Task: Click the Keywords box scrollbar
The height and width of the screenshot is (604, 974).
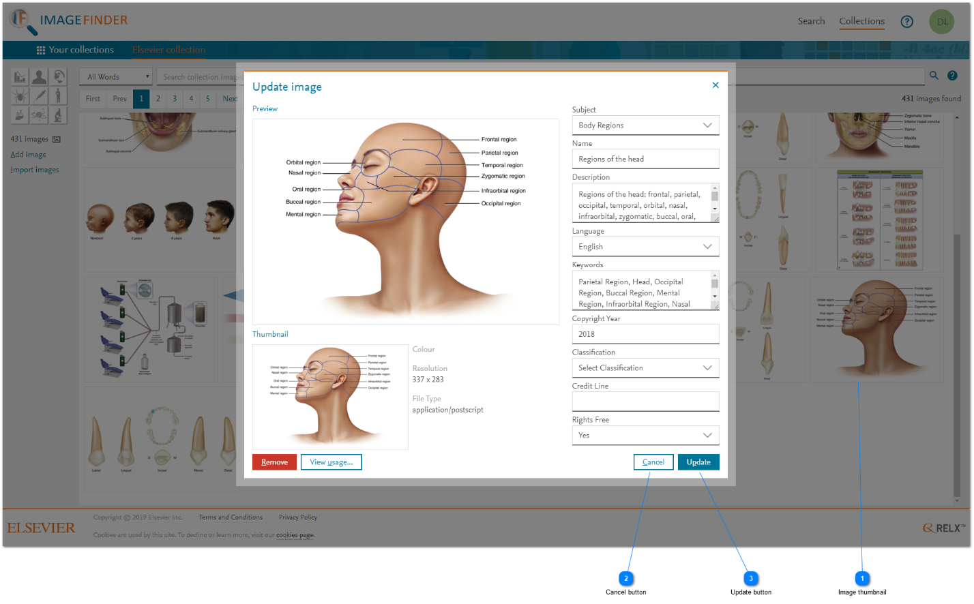Action: click(715, 286)
